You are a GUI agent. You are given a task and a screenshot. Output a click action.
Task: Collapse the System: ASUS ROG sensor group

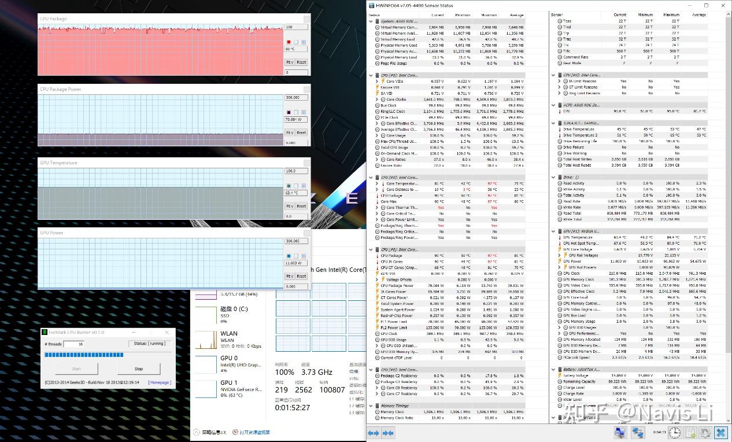click(371, 21)
